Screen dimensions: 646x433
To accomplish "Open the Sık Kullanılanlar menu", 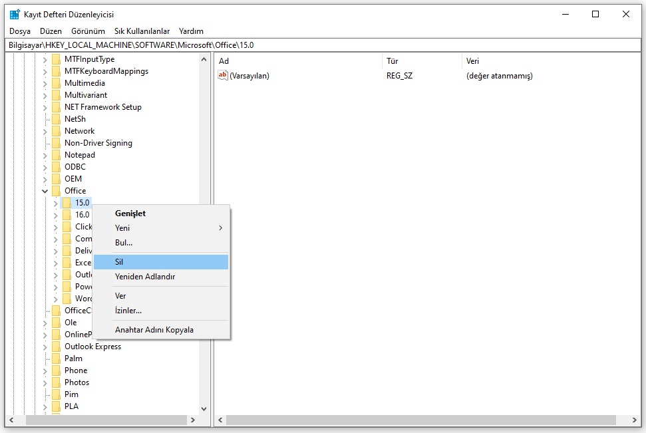I will [142, 31].
